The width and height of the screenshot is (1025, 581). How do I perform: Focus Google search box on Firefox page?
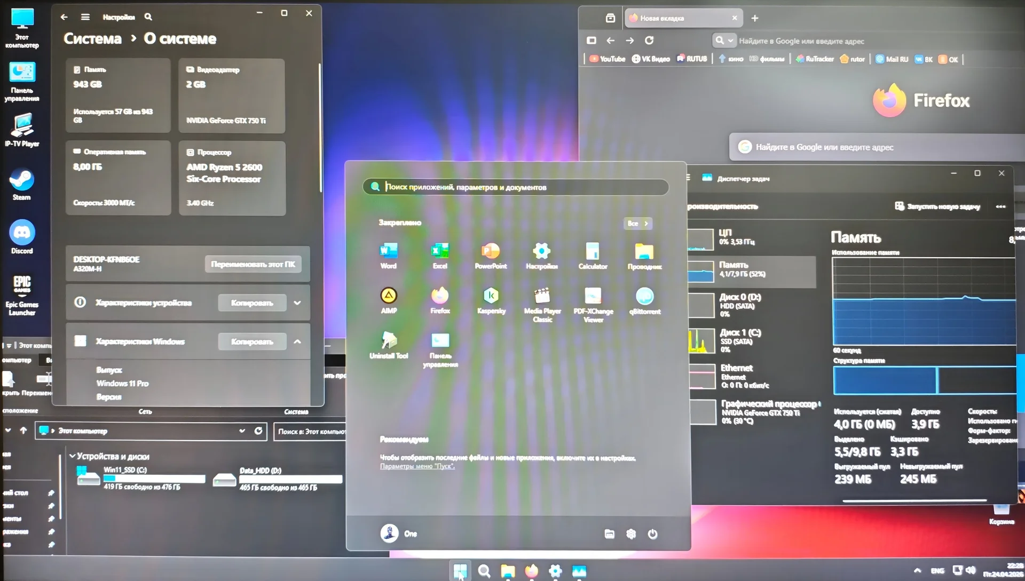click(878, 147)
